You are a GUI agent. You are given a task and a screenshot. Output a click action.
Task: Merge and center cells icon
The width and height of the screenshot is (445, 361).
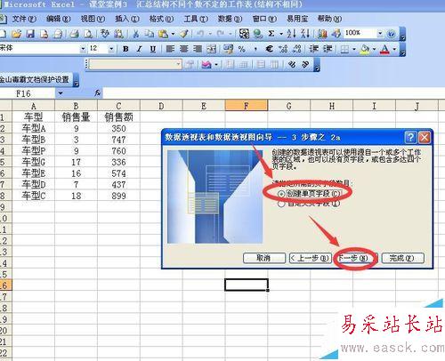pos(211,49)
